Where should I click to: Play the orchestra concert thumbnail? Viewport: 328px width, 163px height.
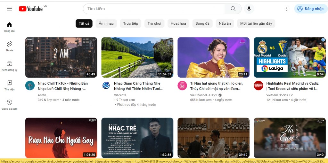pos(213,138)
